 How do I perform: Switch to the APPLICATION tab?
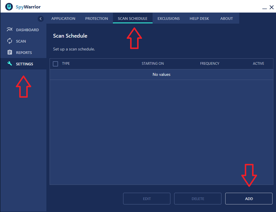63,18
